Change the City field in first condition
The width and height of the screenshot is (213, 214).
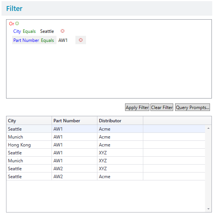[17, 31]
